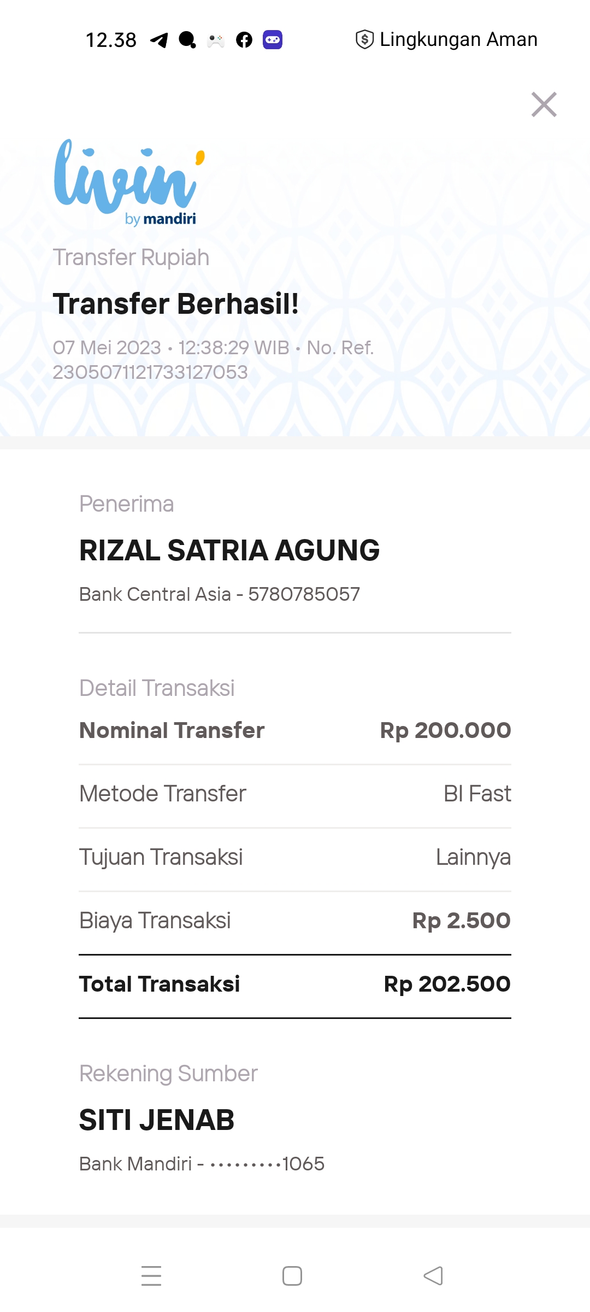
Task: Tap the Lingkungan Aman shield icon
Action: pyautogui.click(x=364, y=39)
